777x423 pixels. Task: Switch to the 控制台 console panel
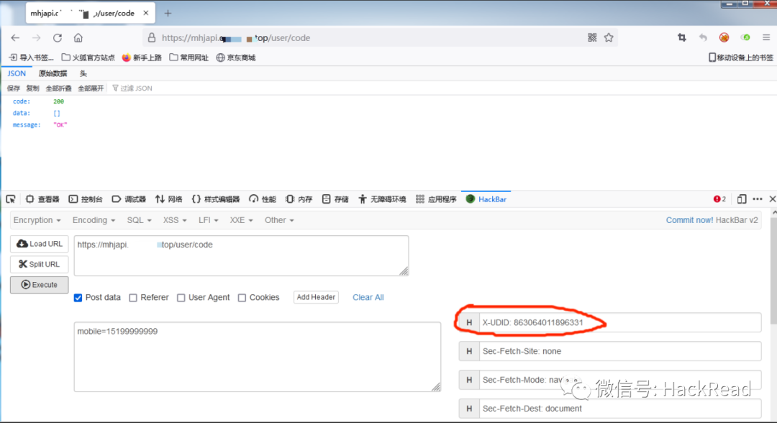pyautogui.click(x=86, y=199)
